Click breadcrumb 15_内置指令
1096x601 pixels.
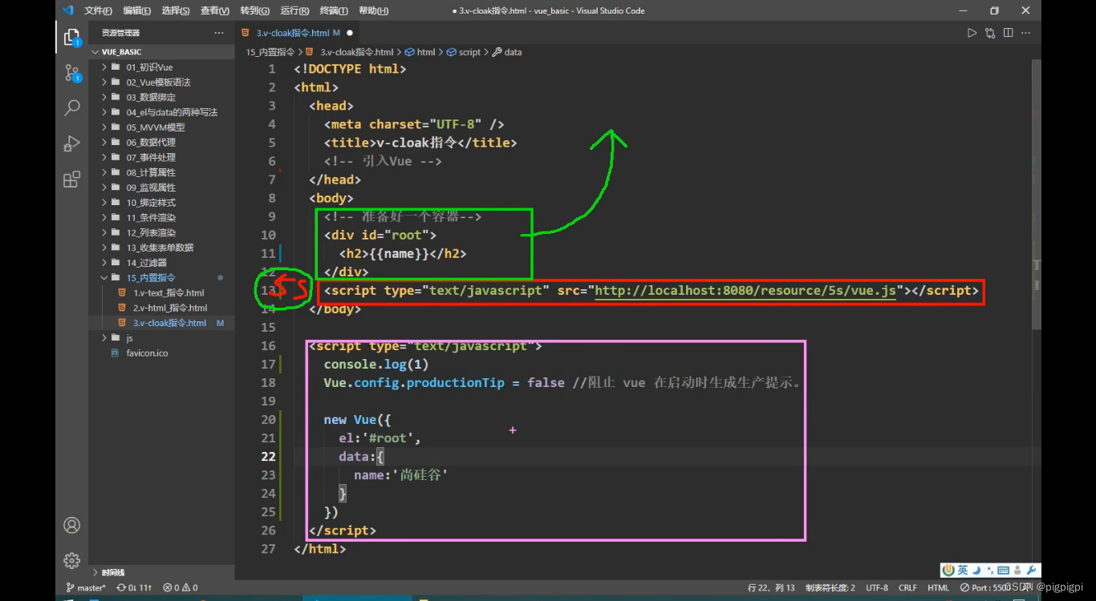pyautogui.click(x=270, y=52)
